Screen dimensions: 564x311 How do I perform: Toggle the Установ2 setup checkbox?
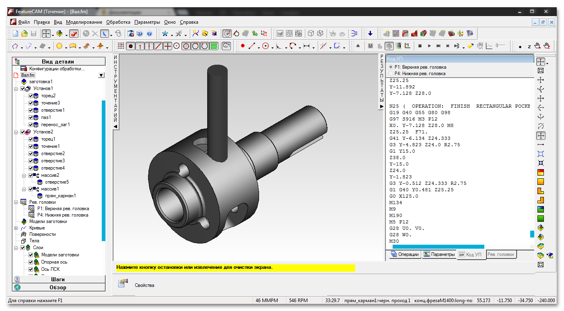23,132
